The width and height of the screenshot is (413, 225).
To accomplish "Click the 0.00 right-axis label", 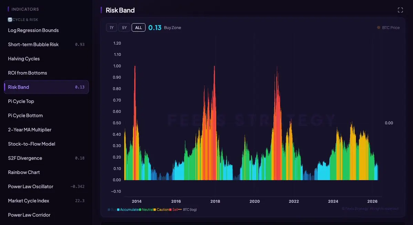I will point(389,123).
